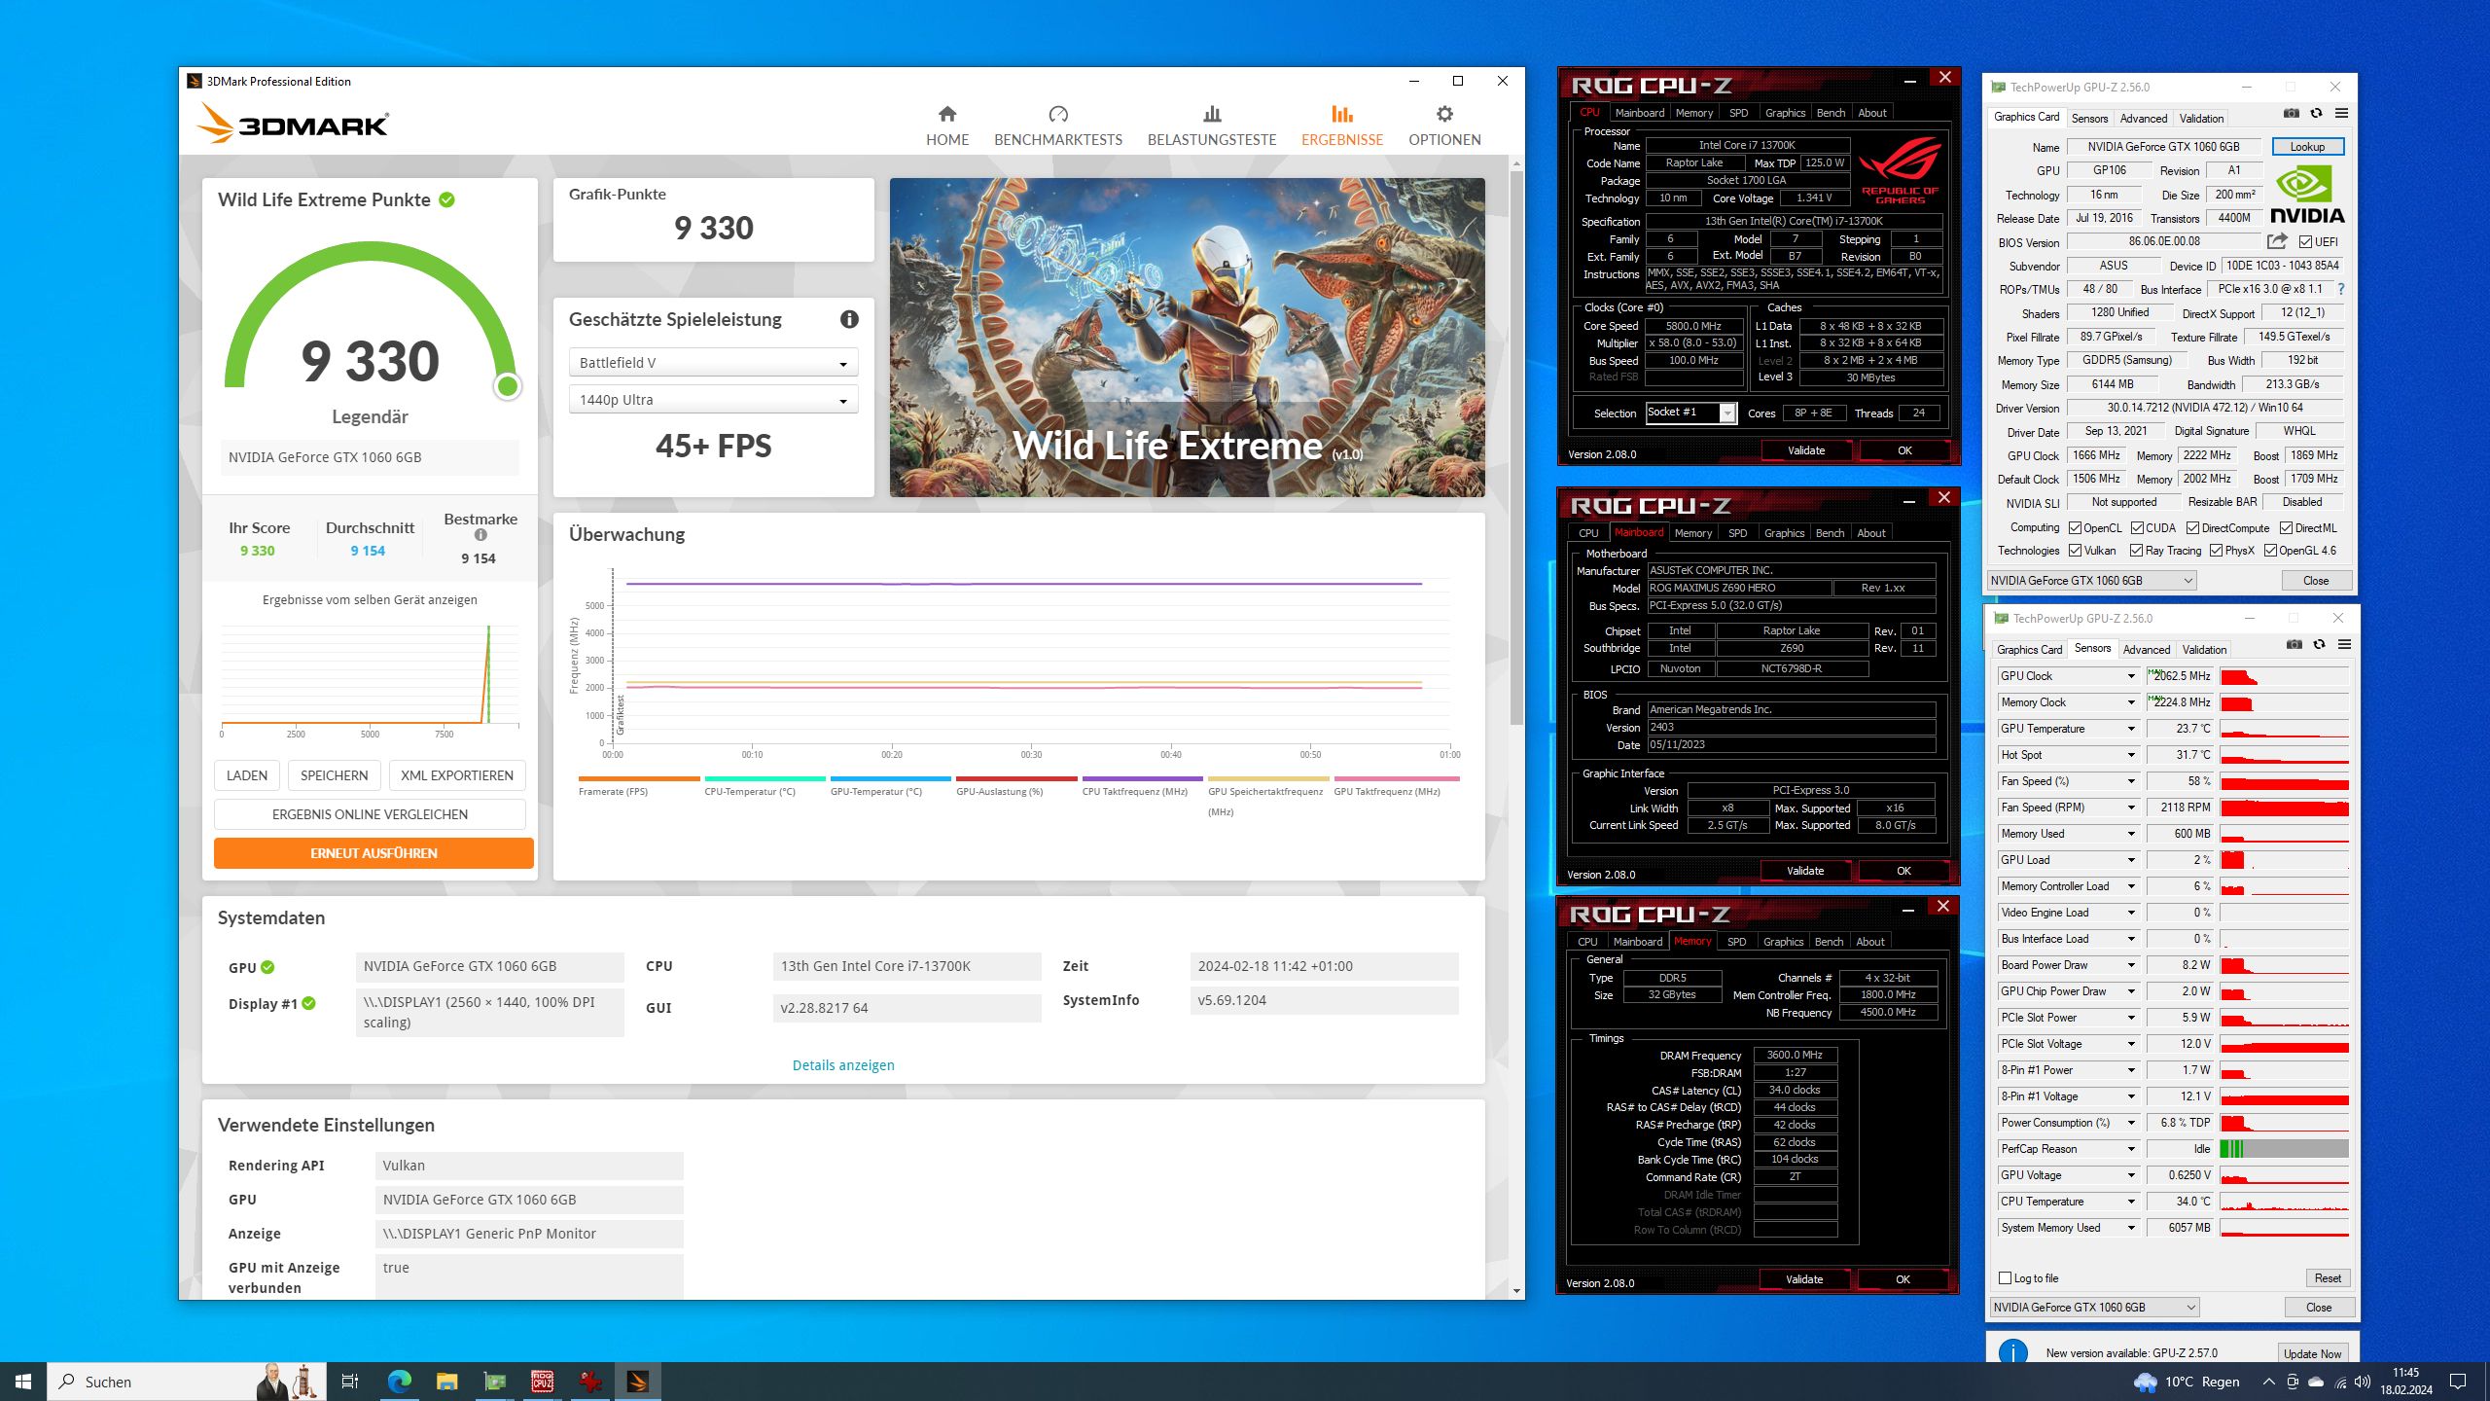Switch to 3DMark taskbar icon
Viewport: 2490px width, 1401px height.
click(x=637, y=1382)
